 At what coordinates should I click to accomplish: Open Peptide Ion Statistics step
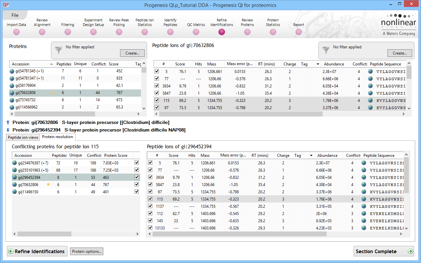point(145,32)
